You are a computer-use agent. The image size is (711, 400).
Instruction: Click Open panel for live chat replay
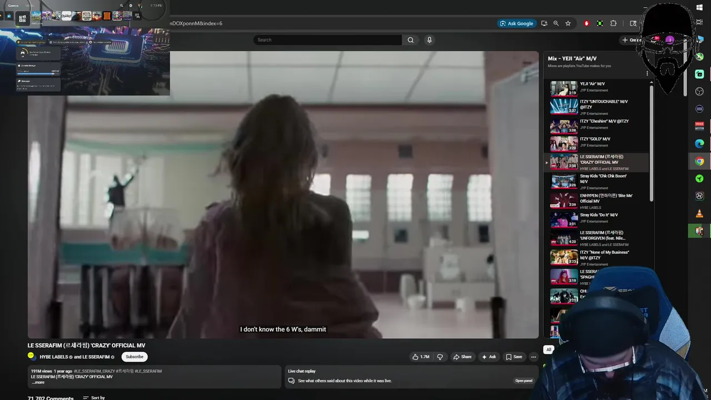523,381
